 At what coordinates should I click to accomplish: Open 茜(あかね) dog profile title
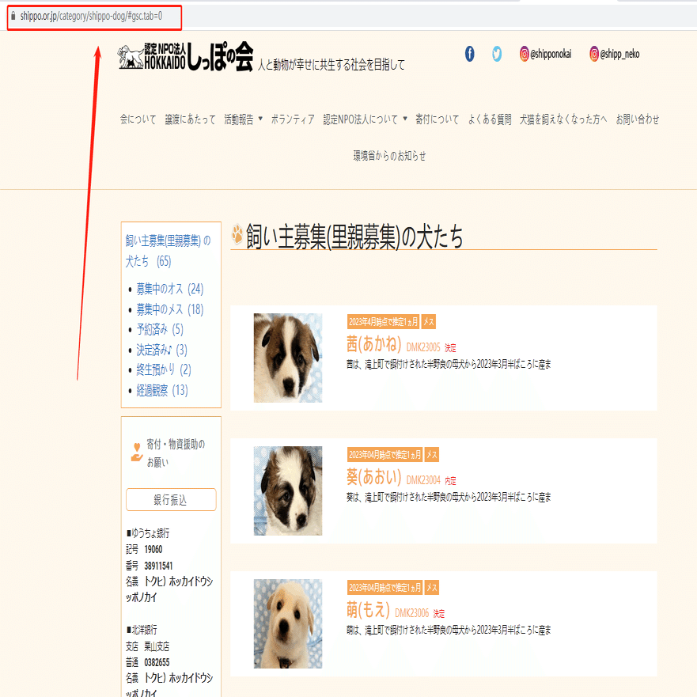374,344
